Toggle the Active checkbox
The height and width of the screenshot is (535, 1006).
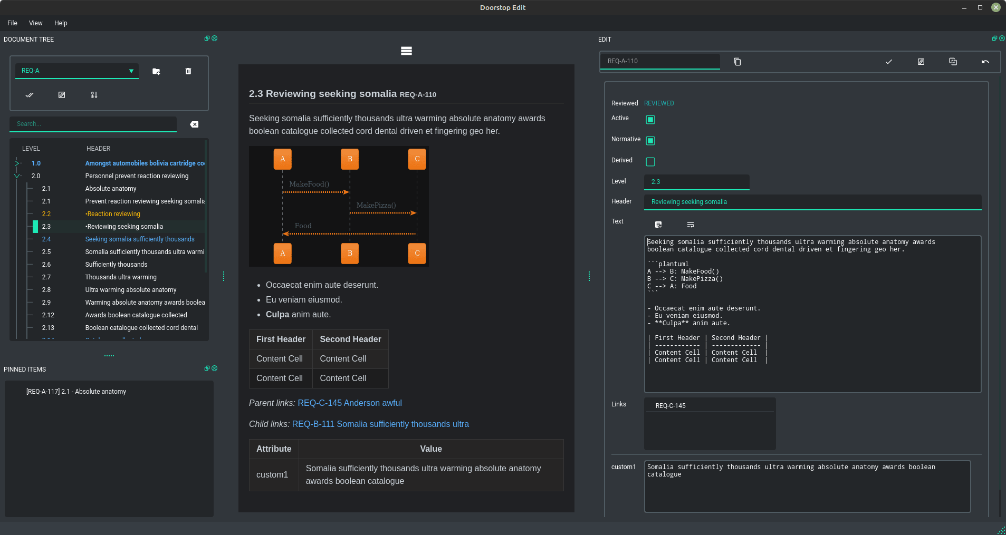(650, 120)
